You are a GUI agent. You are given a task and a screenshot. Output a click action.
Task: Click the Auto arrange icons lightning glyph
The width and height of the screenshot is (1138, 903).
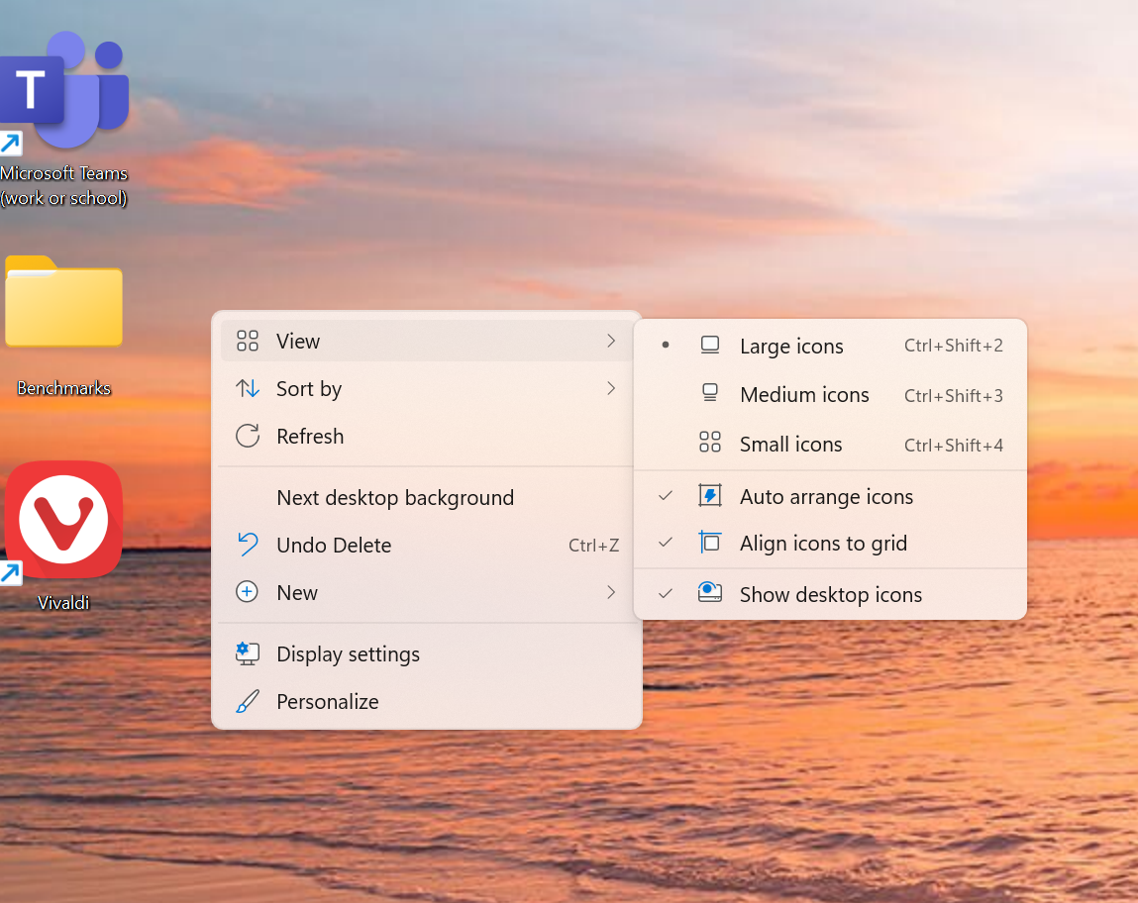pyautogui.click(x=710, y=495)
